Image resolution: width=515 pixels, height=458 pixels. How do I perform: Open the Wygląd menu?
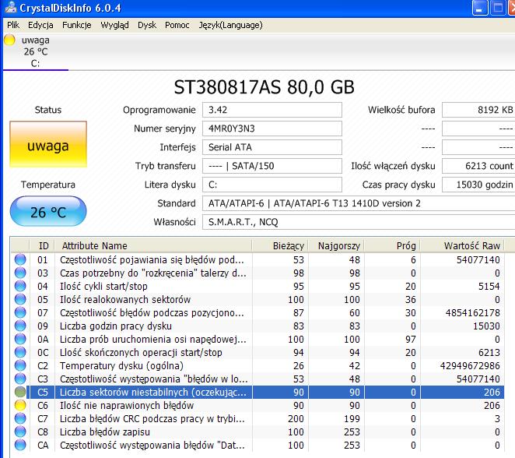click(x=114, y=25)
